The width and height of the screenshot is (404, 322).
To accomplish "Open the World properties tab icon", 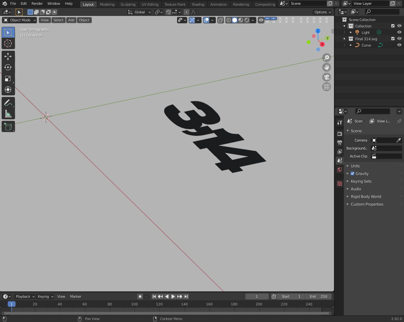I will tap(340, 170).
